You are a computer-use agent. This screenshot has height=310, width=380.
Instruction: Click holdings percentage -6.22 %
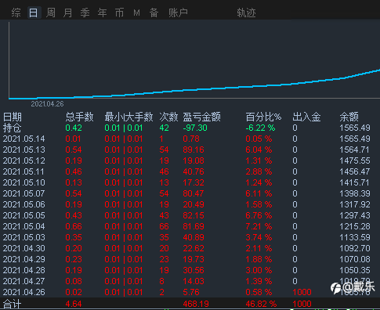point(260,128)
